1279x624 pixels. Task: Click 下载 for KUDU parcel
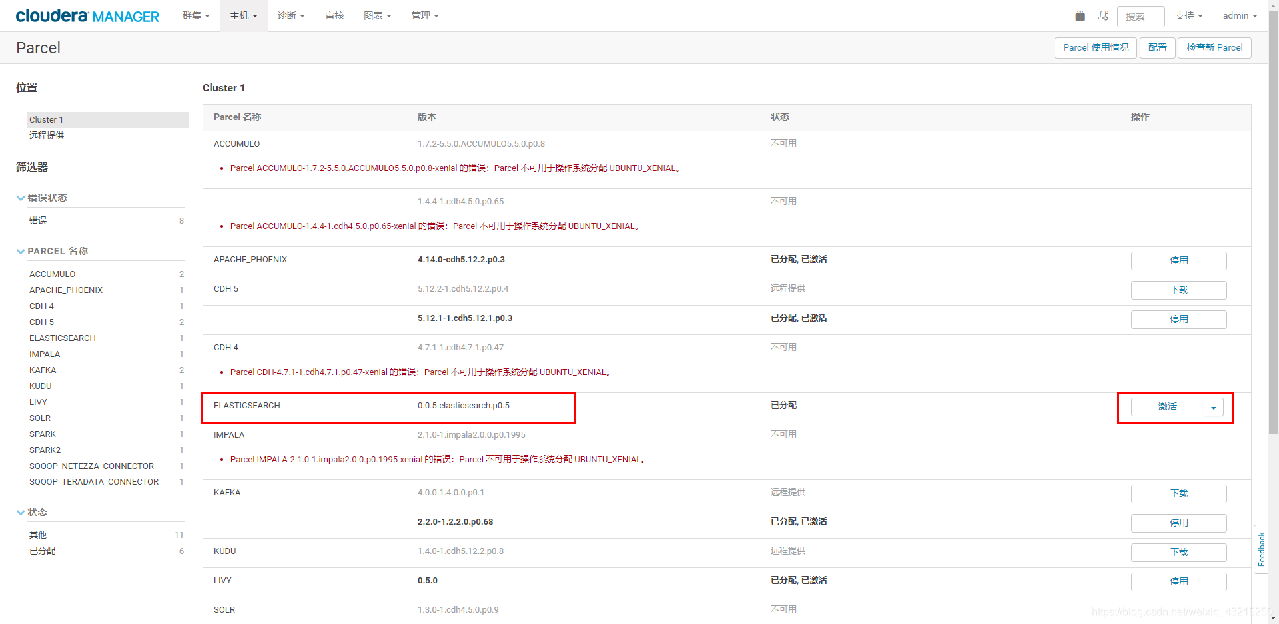tap(1178, 552)
